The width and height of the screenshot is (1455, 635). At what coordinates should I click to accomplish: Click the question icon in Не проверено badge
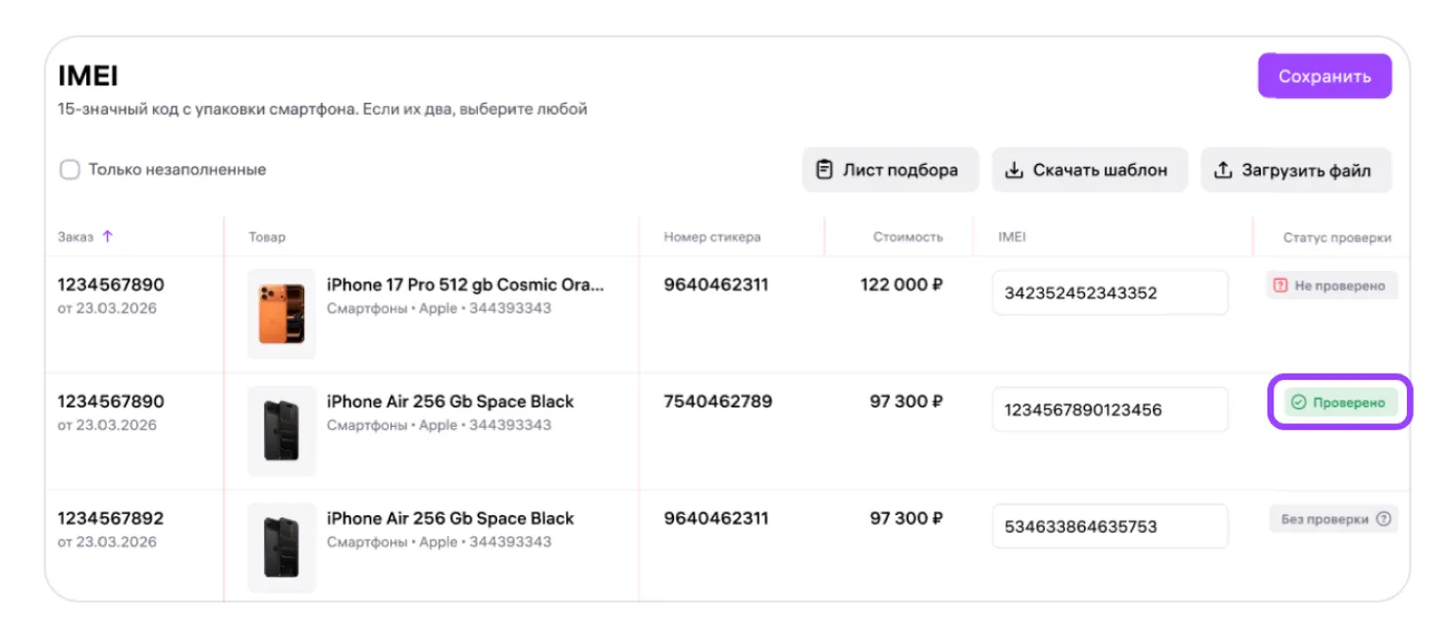[1279, 286]
